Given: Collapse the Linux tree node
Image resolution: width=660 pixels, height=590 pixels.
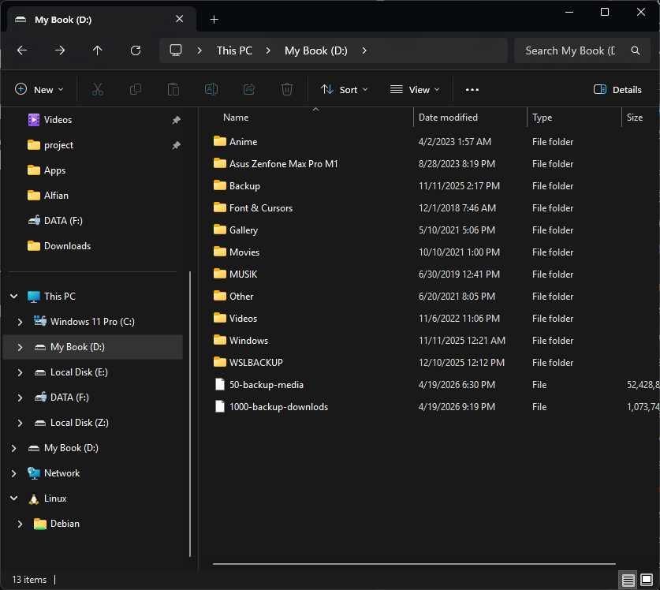Looking at the screenshot, I should (x=13, y=499).
